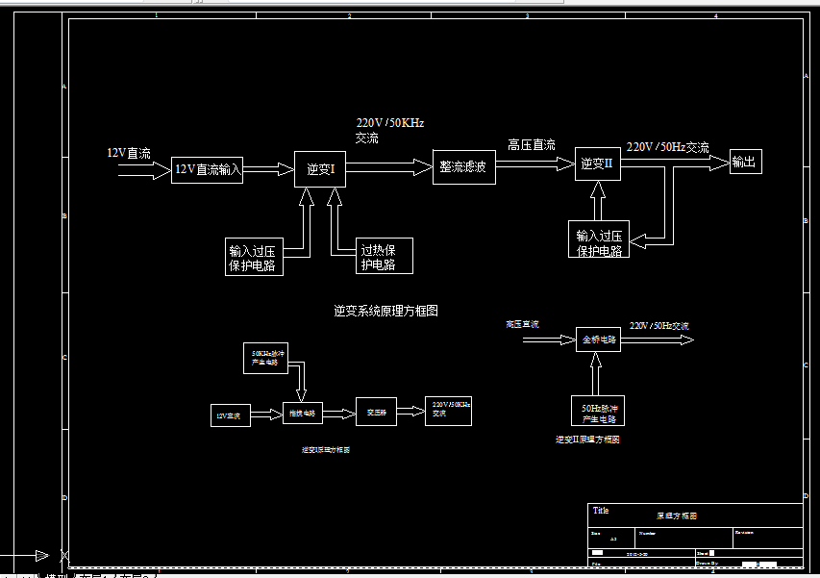Screen dimensions: 820x578
Task: Click the 逆变II原理方框图 caption
Action: coord(587,440)
